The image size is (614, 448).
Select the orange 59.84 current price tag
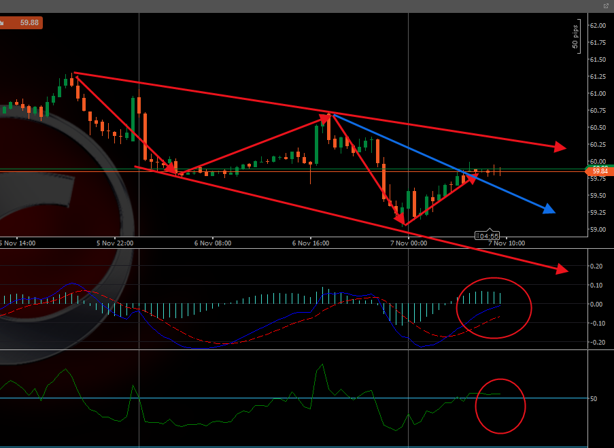coord(599,171)
